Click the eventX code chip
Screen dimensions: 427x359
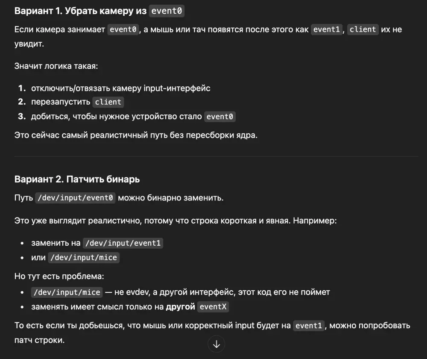tap(213, 307)
